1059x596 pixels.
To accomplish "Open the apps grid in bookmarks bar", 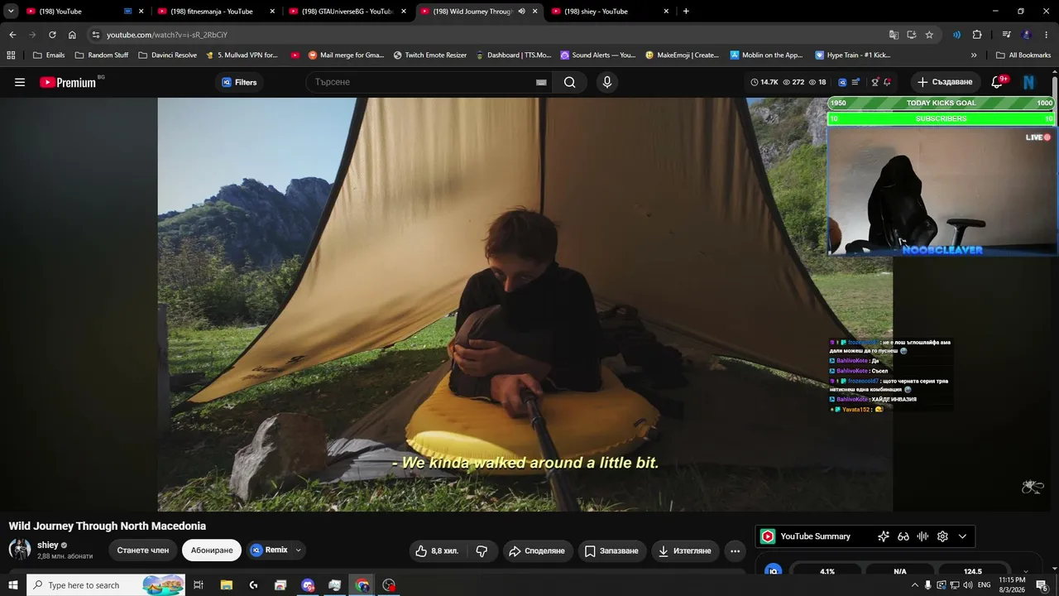I will [x=11, y=55].
